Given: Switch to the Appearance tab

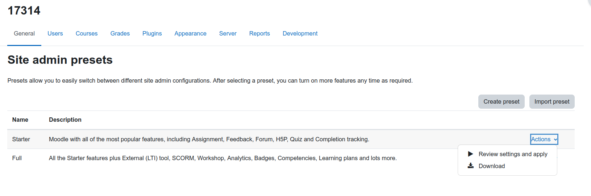Looking at the screenshot, I should click(x=190, y=33).
